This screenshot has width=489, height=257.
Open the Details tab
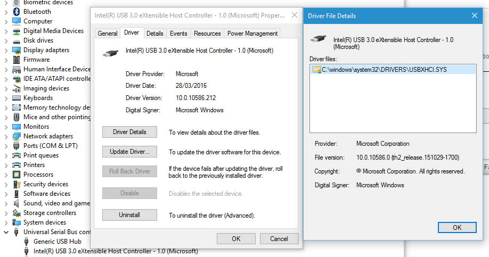(154, 34)
